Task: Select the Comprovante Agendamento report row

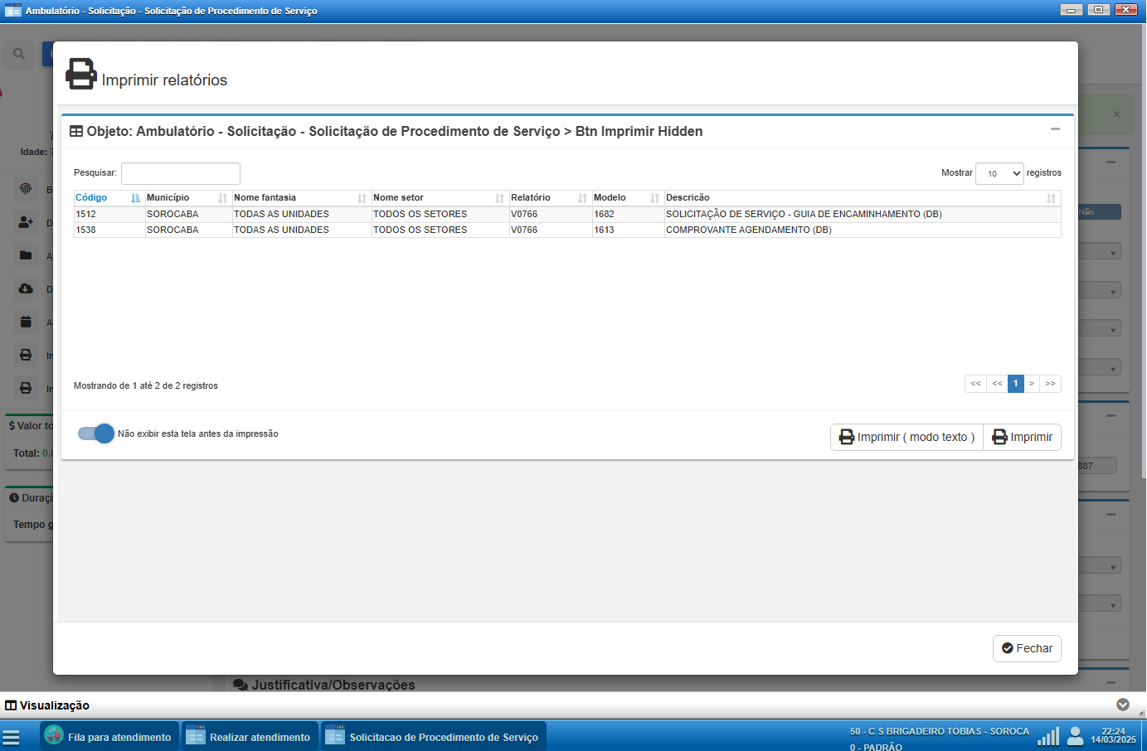Action: click(x=748, y=230)
